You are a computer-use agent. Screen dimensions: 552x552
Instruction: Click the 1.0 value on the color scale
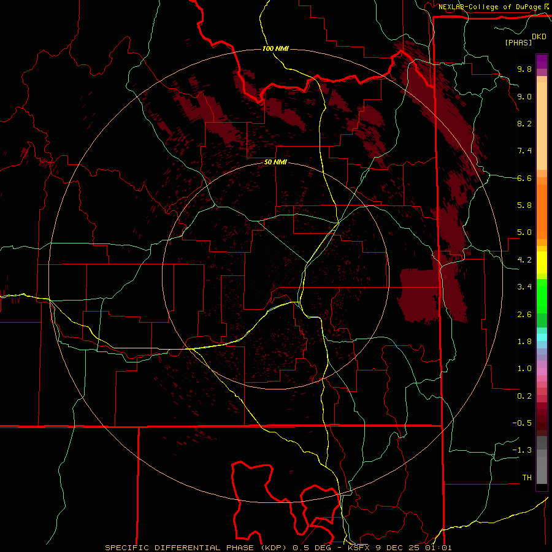pyautogui.click(x=524, y=369)
